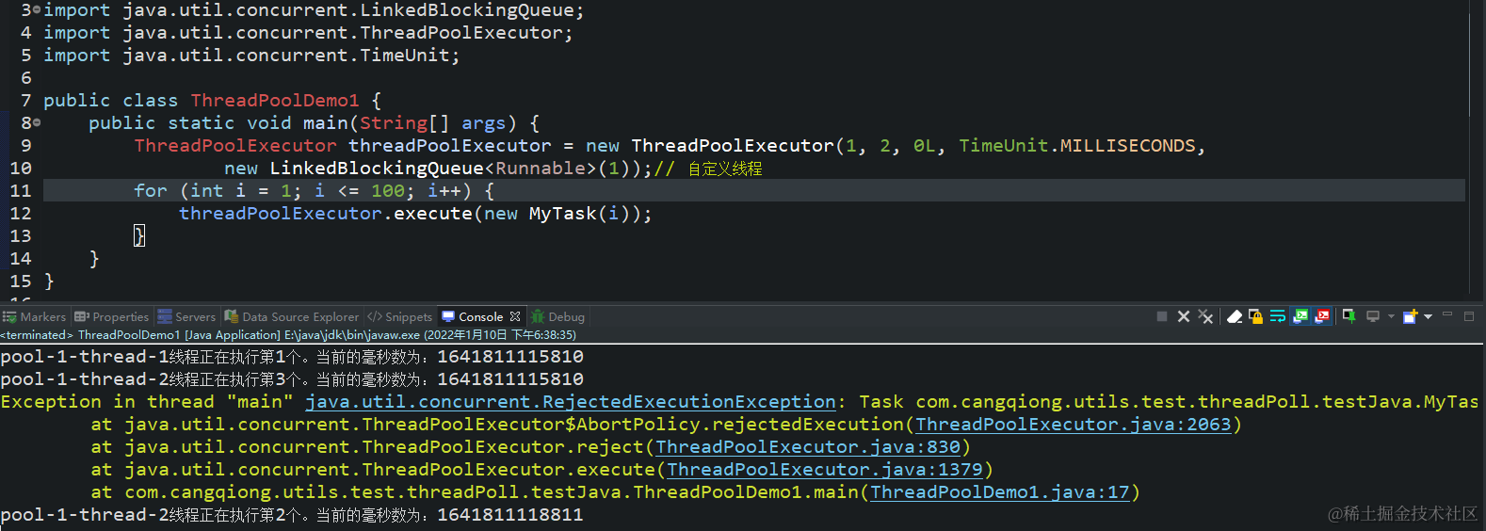Close the Console tab with its X
This screenshot has height=531, width=1486.
[x=515, y=317]
